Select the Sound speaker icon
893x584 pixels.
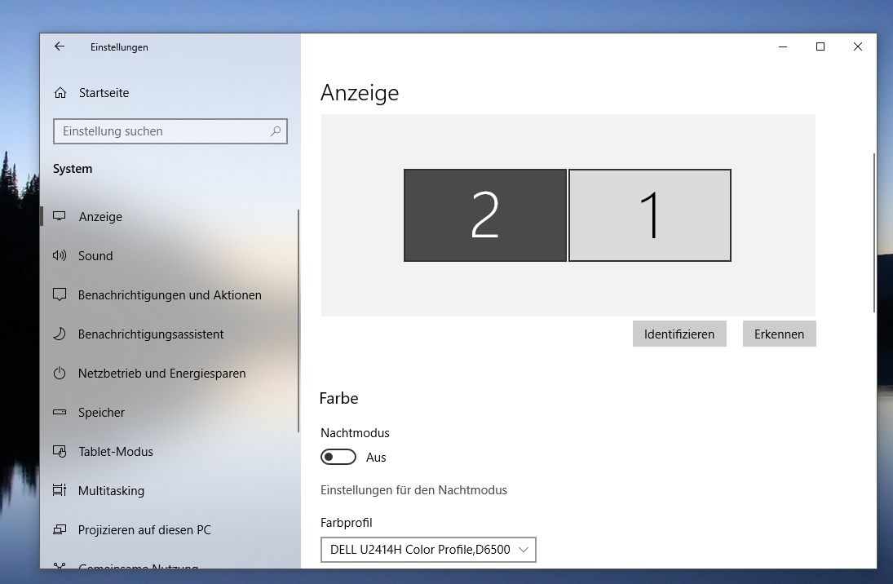pyautogui.click(x=60, y=255)
